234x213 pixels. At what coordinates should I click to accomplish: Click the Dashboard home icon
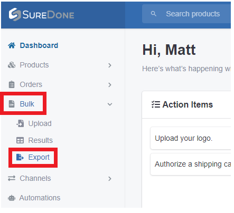(x=12, y=45)
